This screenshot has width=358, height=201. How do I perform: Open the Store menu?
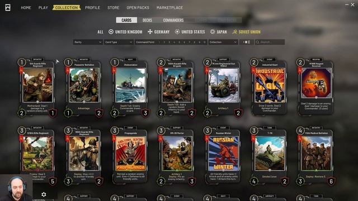click(x=113, y=7)
